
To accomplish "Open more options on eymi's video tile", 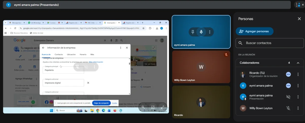I will tap(210, 32).
